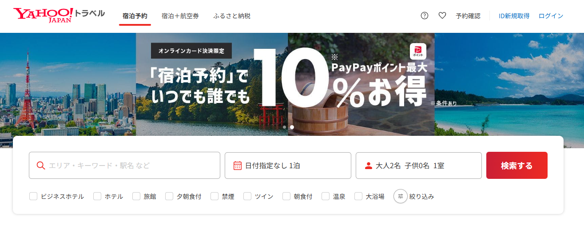
Task: Open favorites via the heart icon
Action: (x=442, y=16)
